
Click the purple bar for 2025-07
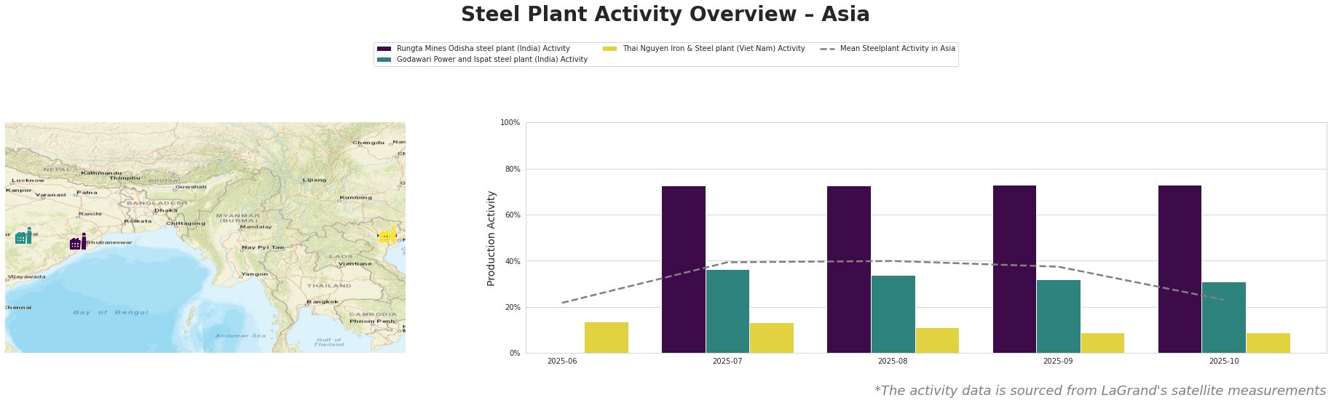[x=683, y=269]
